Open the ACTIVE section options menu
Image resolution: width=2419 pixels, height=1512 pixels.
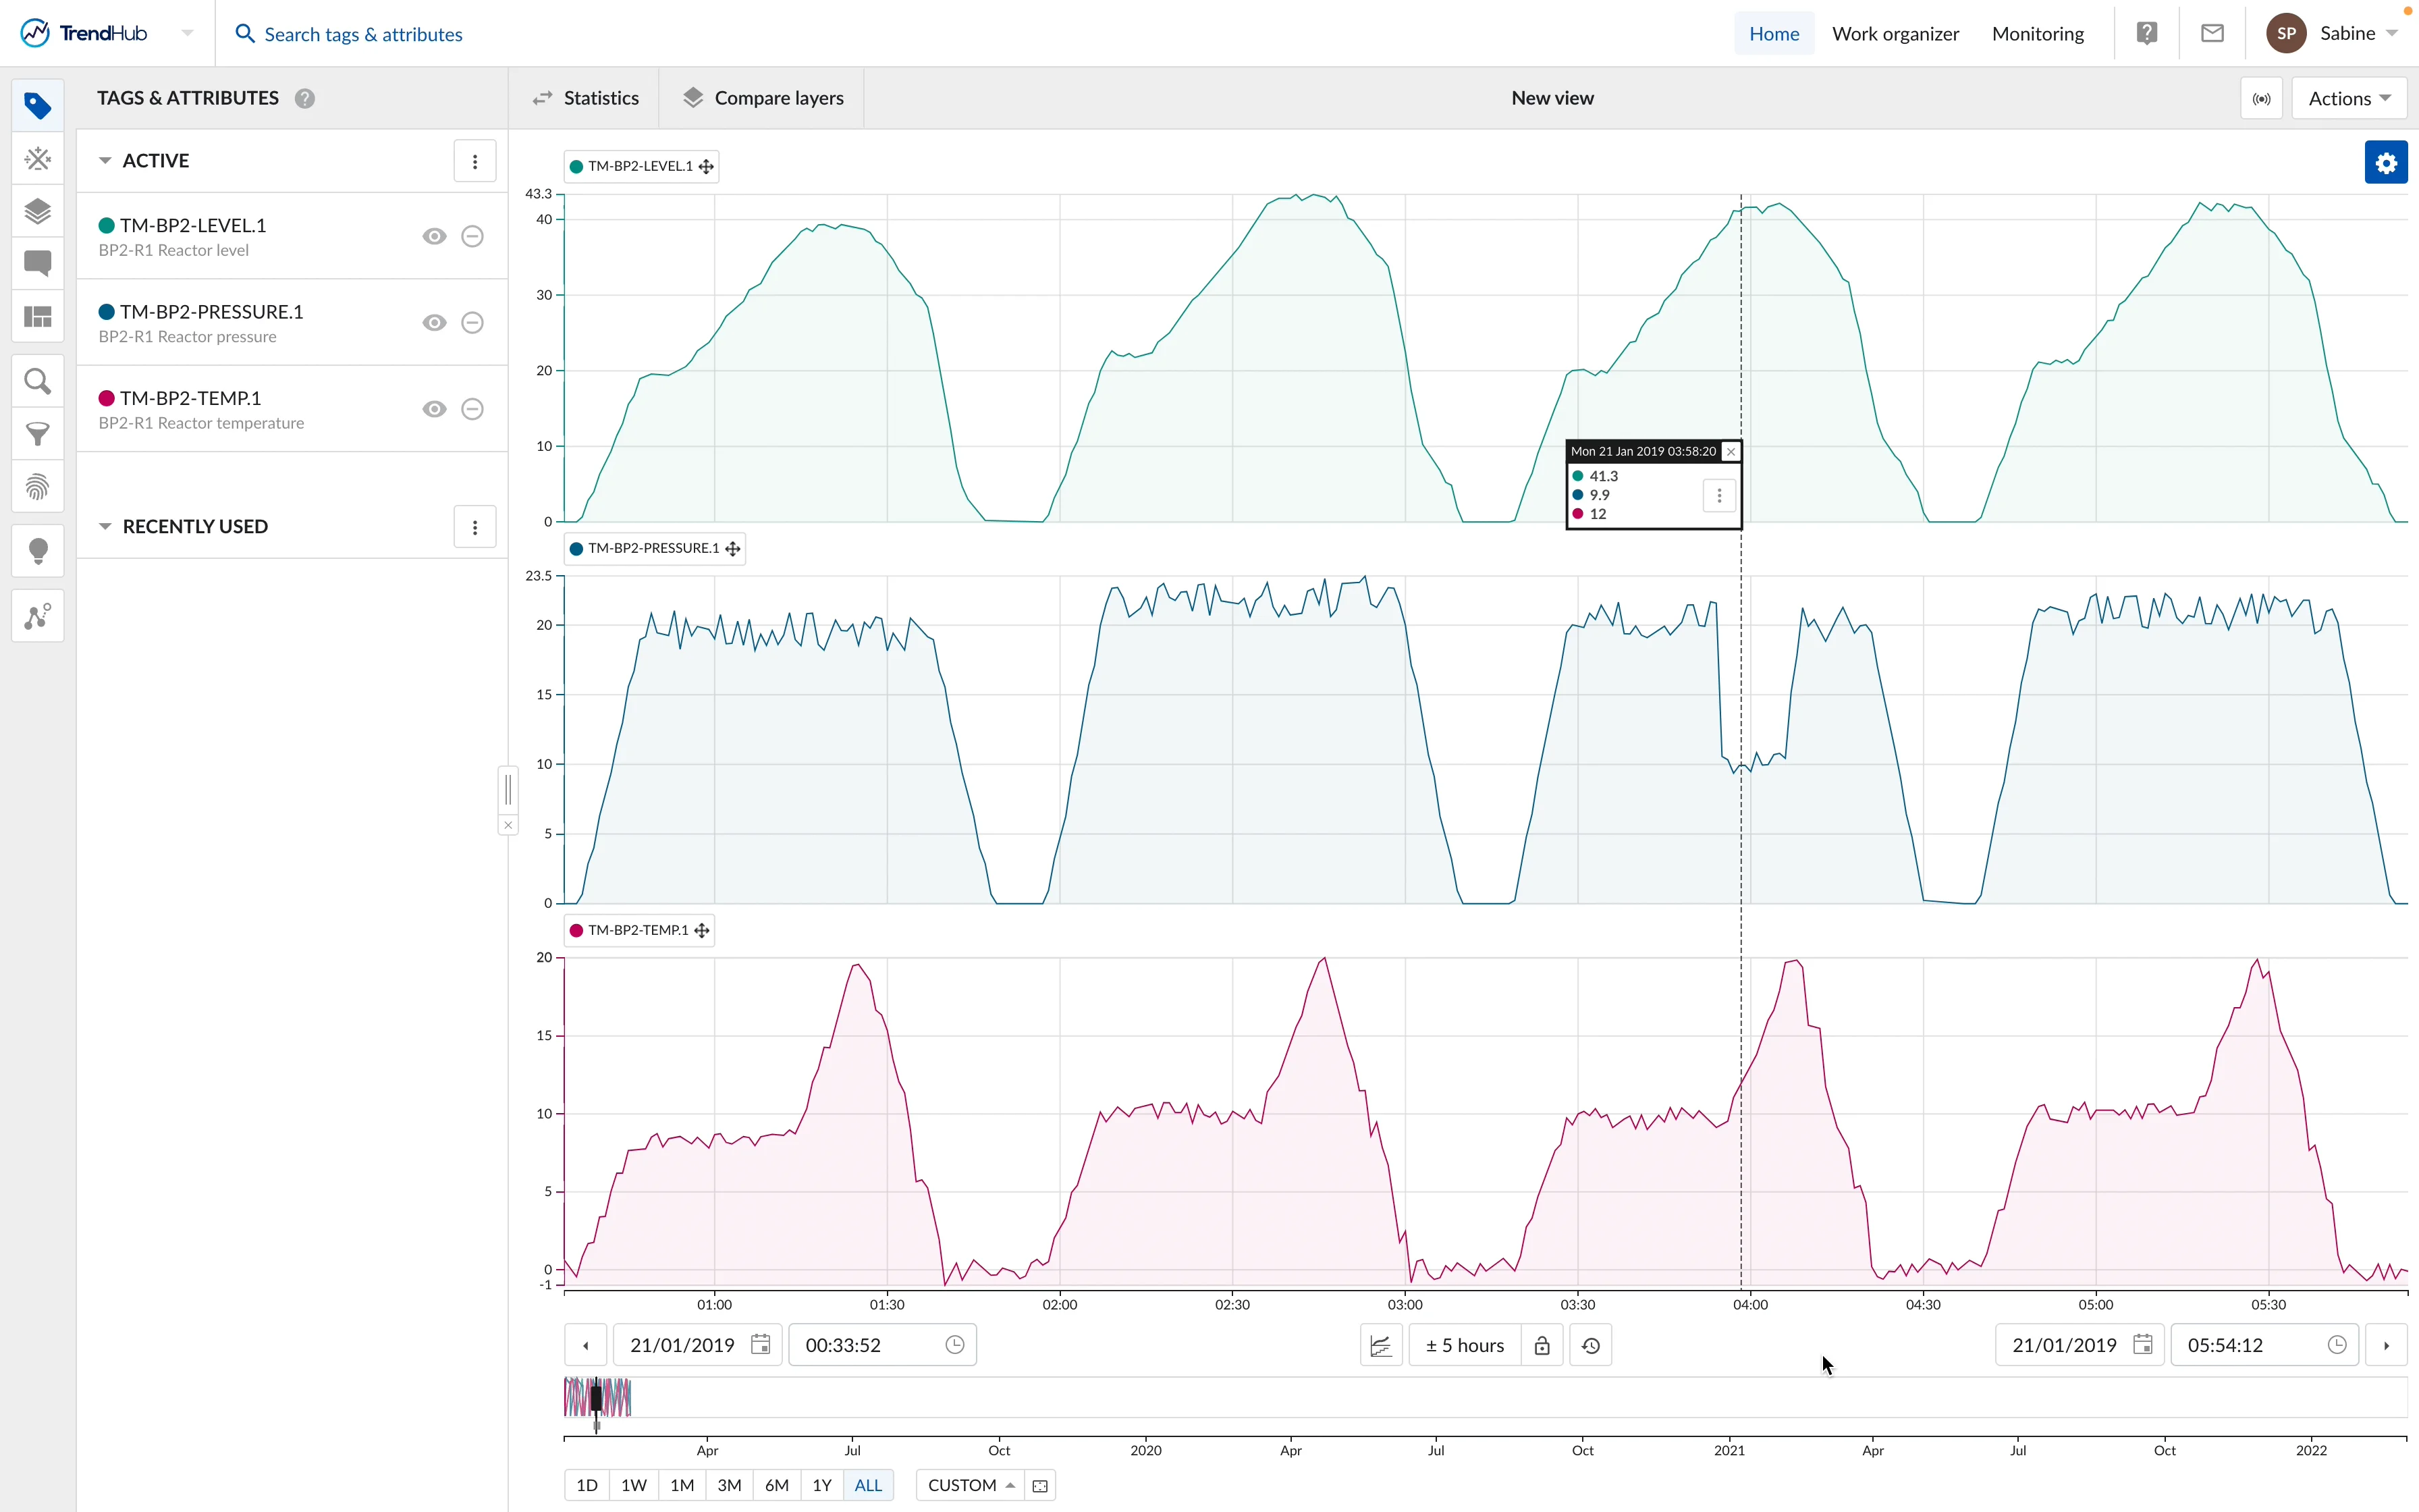pos(474,161)
